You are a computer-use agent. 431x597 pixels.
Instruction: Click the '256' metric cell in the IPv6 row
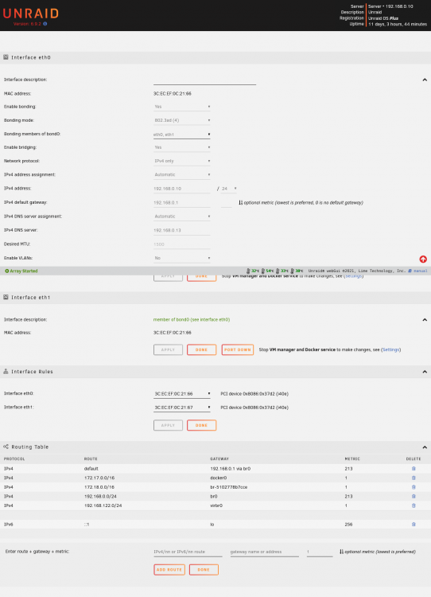click(348, 525)
